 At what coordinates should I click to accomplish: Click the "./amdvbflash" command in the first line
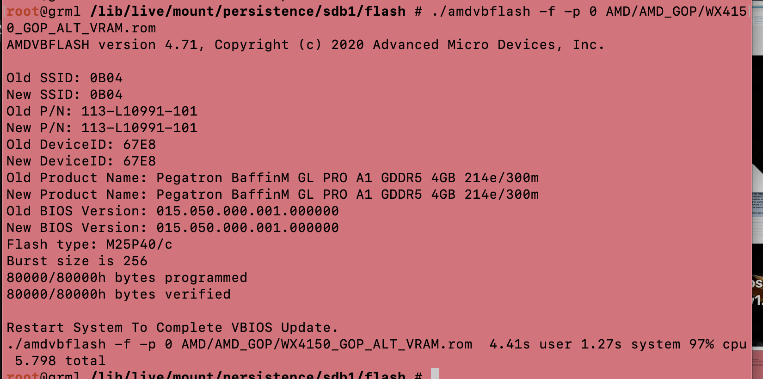click(x=481, y=11)
